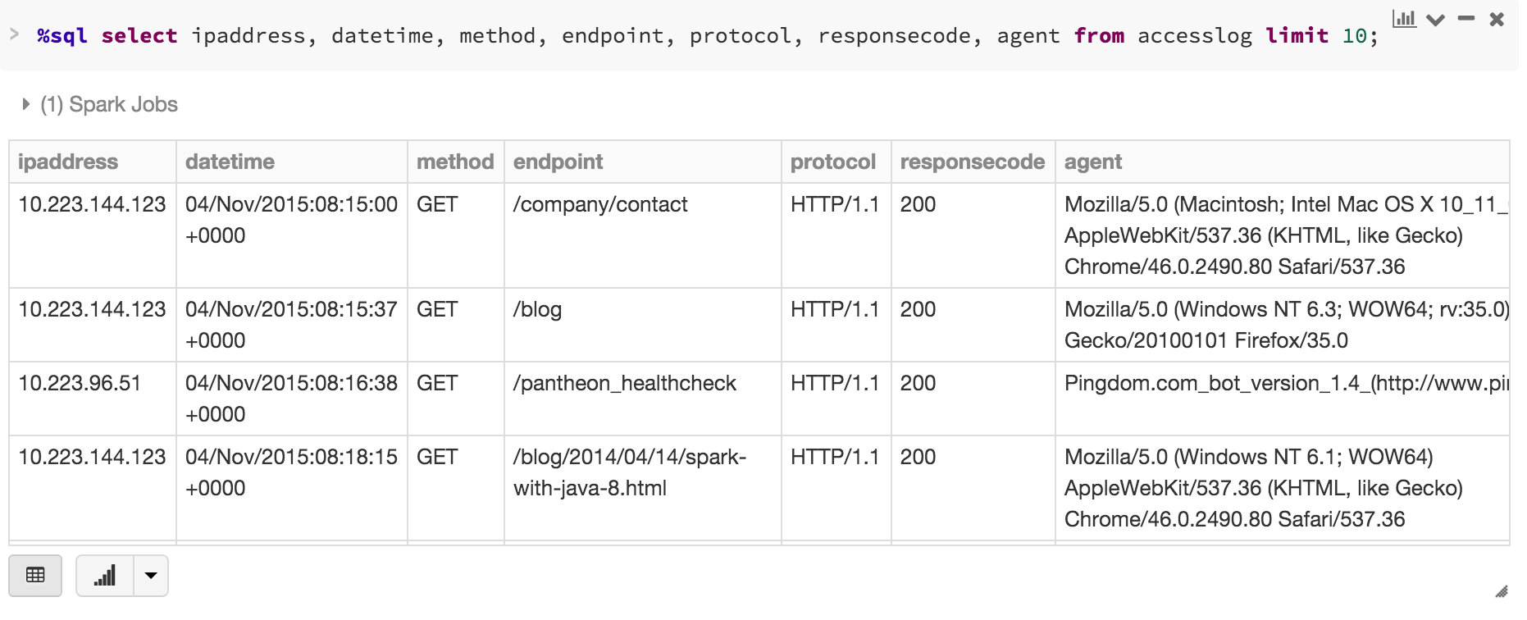The image size is (1527, 620).
Task: Delete the cell with the X icon
Action: point(1497,19)
